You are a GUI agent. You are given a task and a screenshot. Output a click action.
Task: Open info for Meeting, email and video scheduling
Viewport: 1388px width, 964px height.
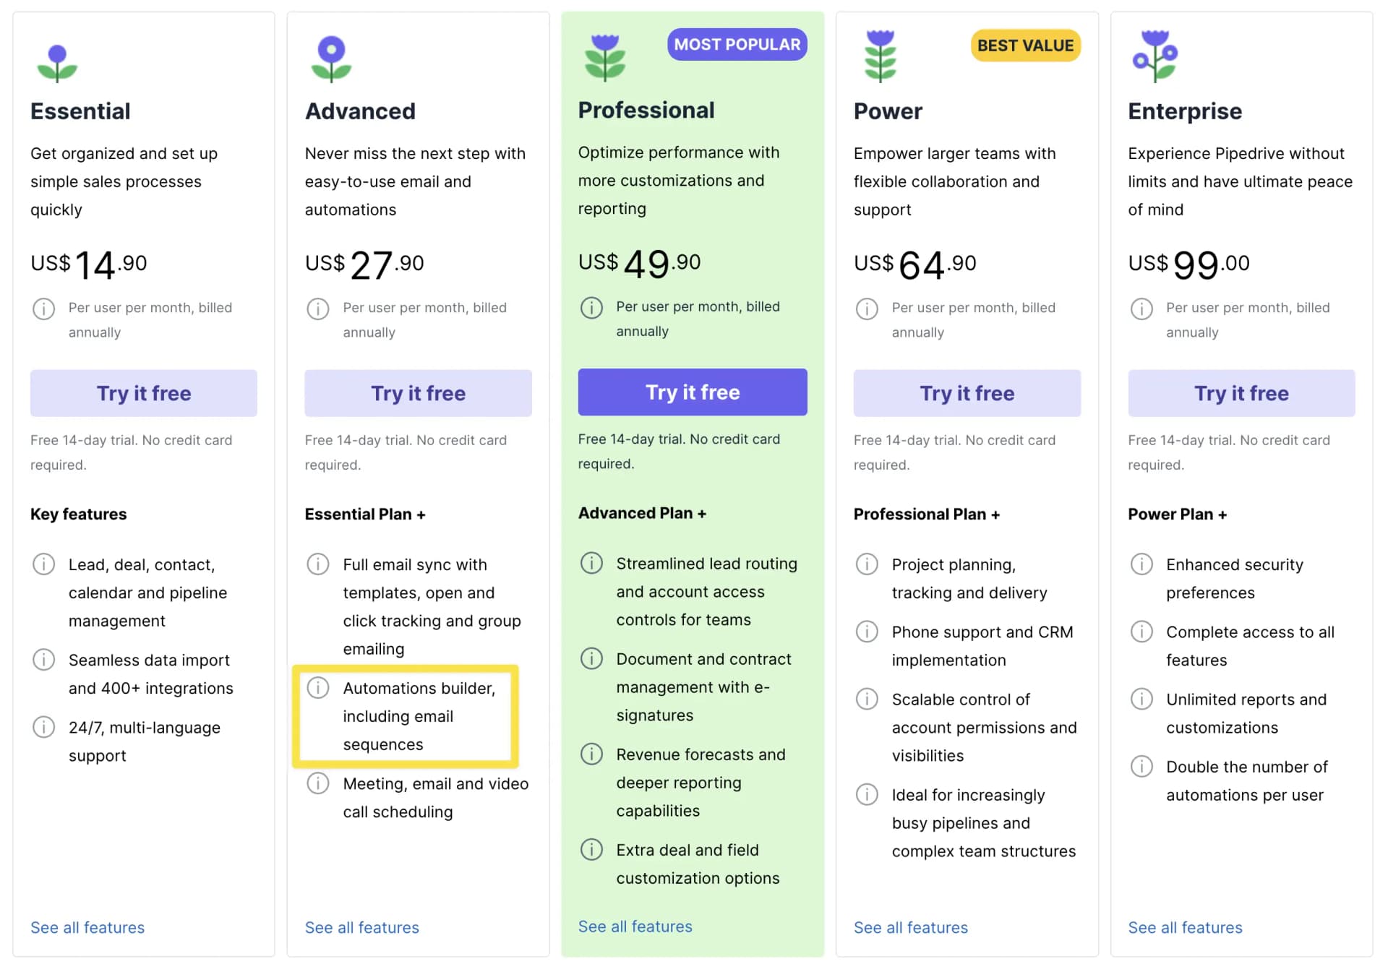pos(318,783)
